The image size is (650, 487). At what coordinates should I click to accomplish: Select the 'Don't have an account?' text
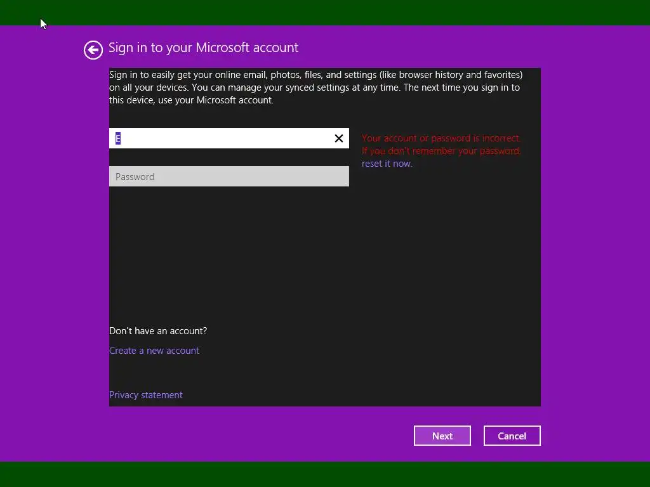(x=158, y=331)
